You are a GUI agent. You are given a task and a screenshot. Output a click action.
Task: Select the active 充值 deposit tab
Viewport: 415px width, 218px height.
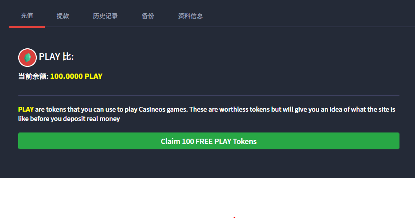27,16
